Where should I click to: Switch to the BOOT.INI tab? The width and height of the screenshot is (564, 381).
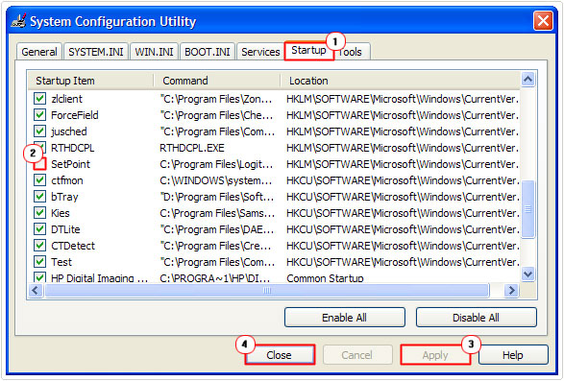(x=208, y=52)
